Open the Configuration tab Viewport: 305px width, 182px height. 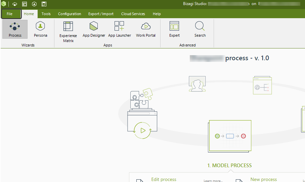click(x=70, y=14)
